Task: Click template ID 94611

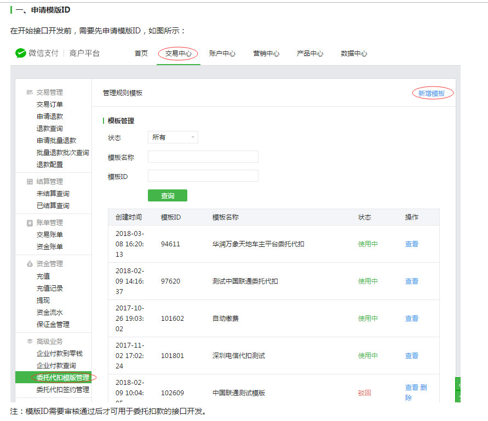Action: tap(170, 244)
